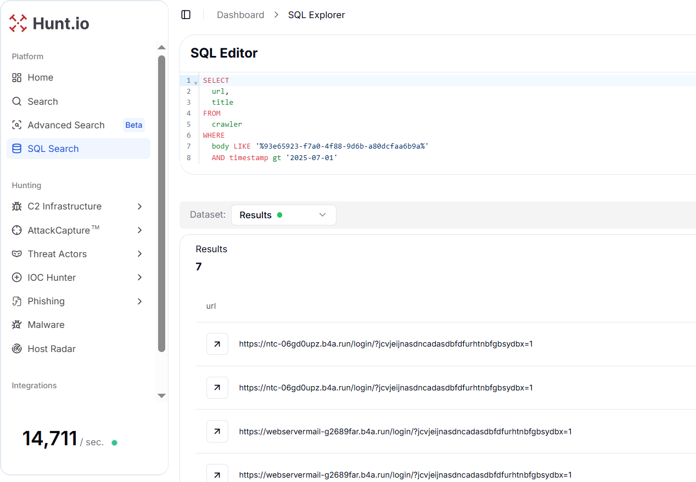Go to Search in sidebar

(x=42, y=101)
